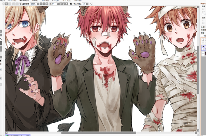The width and height of the screenshot is (206, 136).
Task: Rotate the canvas counterclockwise
Action: [x=61, y=4]
